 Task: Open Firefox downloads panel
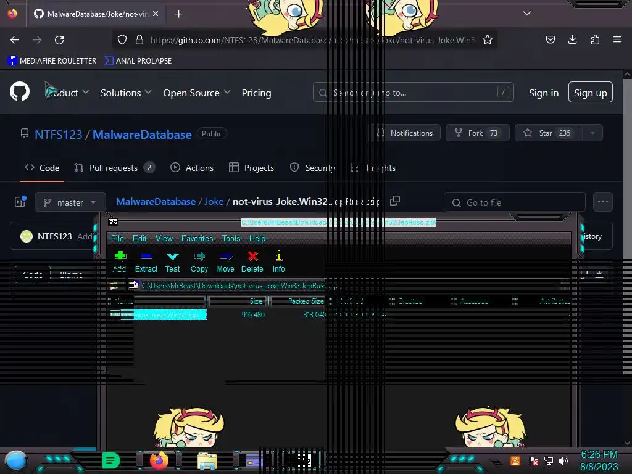click(572, 39)
